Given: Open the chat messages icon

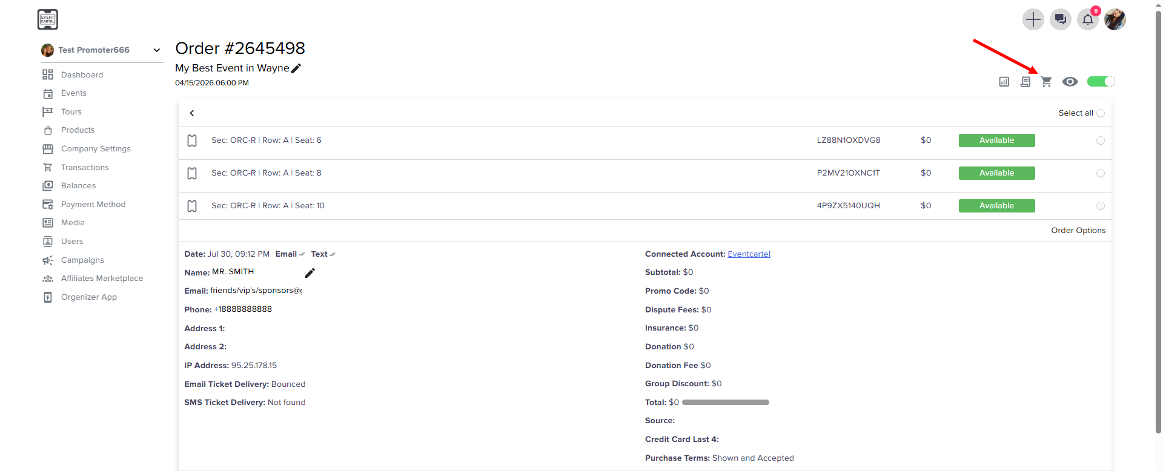Looking at the screenshot, I should click(x=1061, y=19).
